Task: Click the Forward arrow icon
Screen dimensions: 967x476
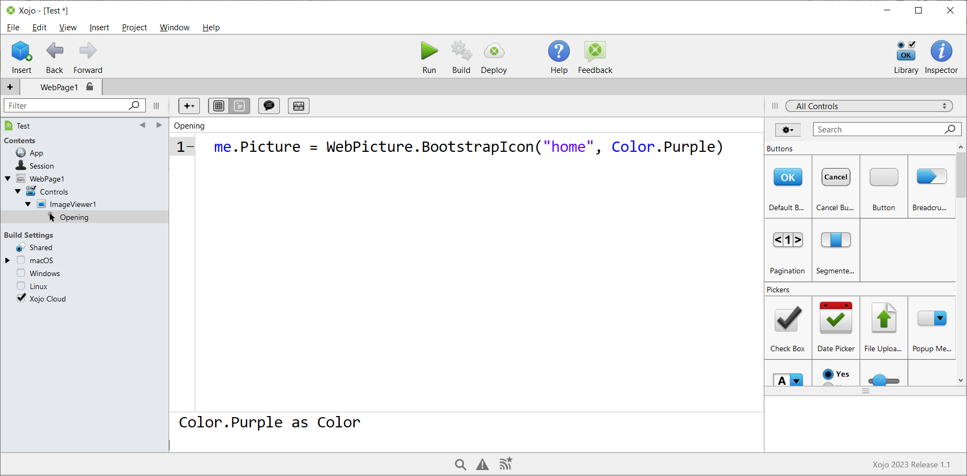Action: 88,51
